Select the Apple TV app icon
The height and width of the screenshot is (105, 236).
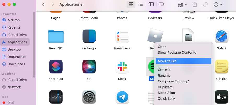coord(222,97)
